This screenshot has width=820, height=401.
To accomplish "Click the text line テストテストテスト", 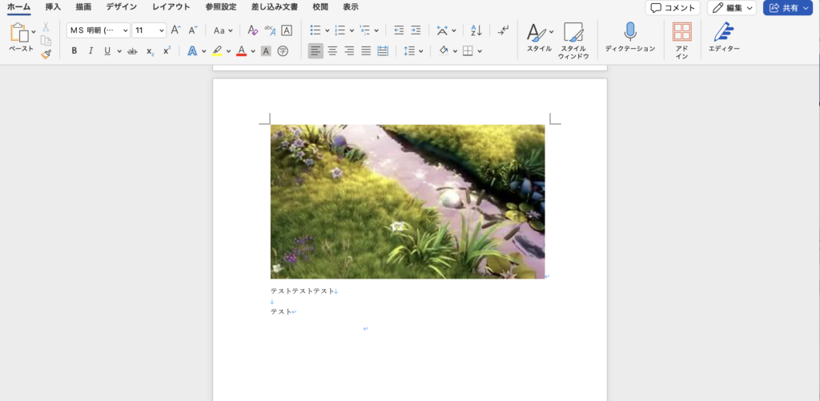I will [x=302, y=291].
